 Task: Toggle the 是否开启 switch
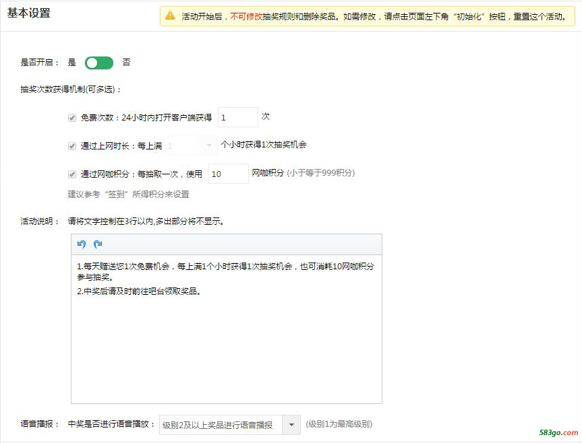[x=99, y=63]
